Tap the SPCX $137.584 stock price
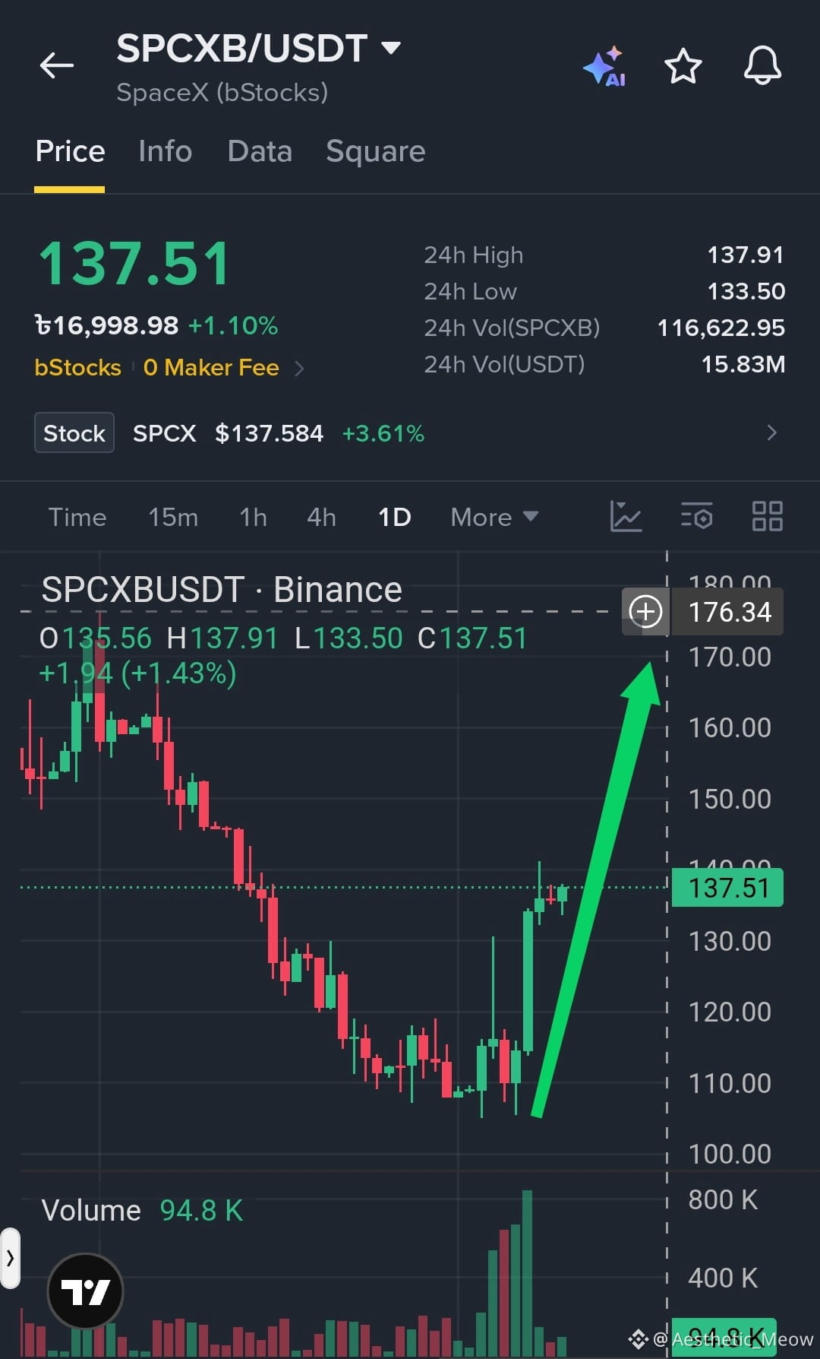 [228, 433]
